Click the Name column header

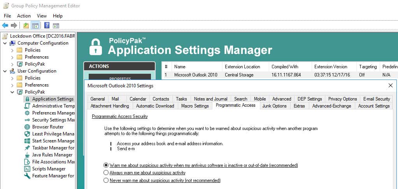[x=197, y=67]
